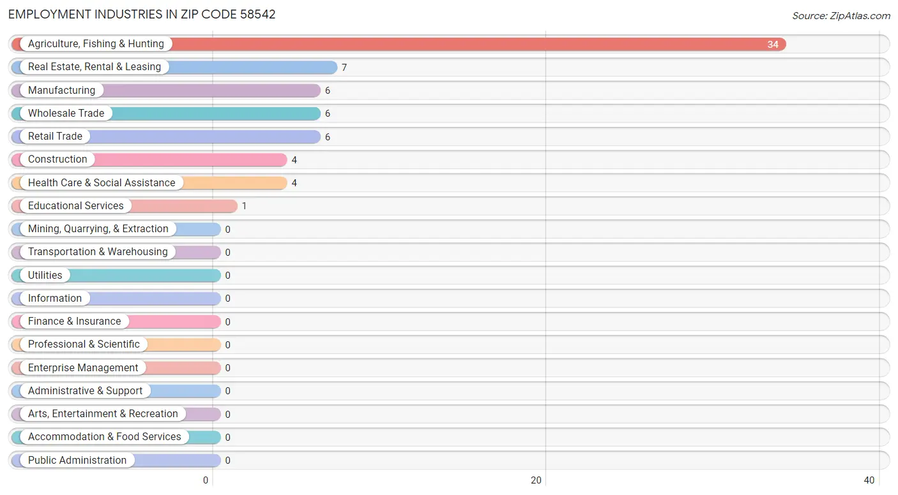Click the chart title Employment Industries
The width and height of the screenshot is (898, 495).
(x=142, y=14)
